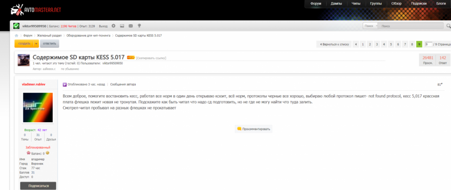Click the purple post icon beside Опубликовано
The width and height of the screenshot is (451, 190).
coord(64,84)
